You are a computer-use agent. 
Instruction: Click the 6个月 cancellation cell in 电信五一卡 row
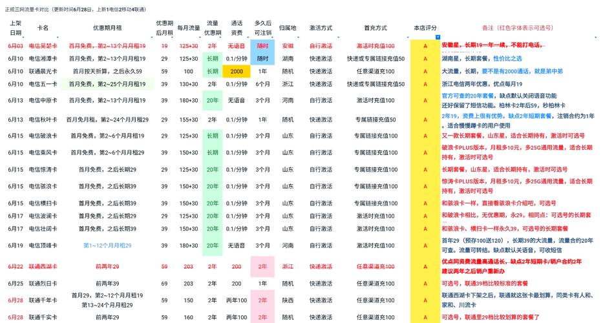[262, 84]
